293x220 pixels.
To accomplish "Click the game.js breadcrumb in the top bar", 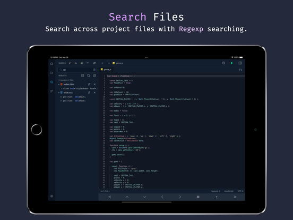I will [x=118, y=63].
